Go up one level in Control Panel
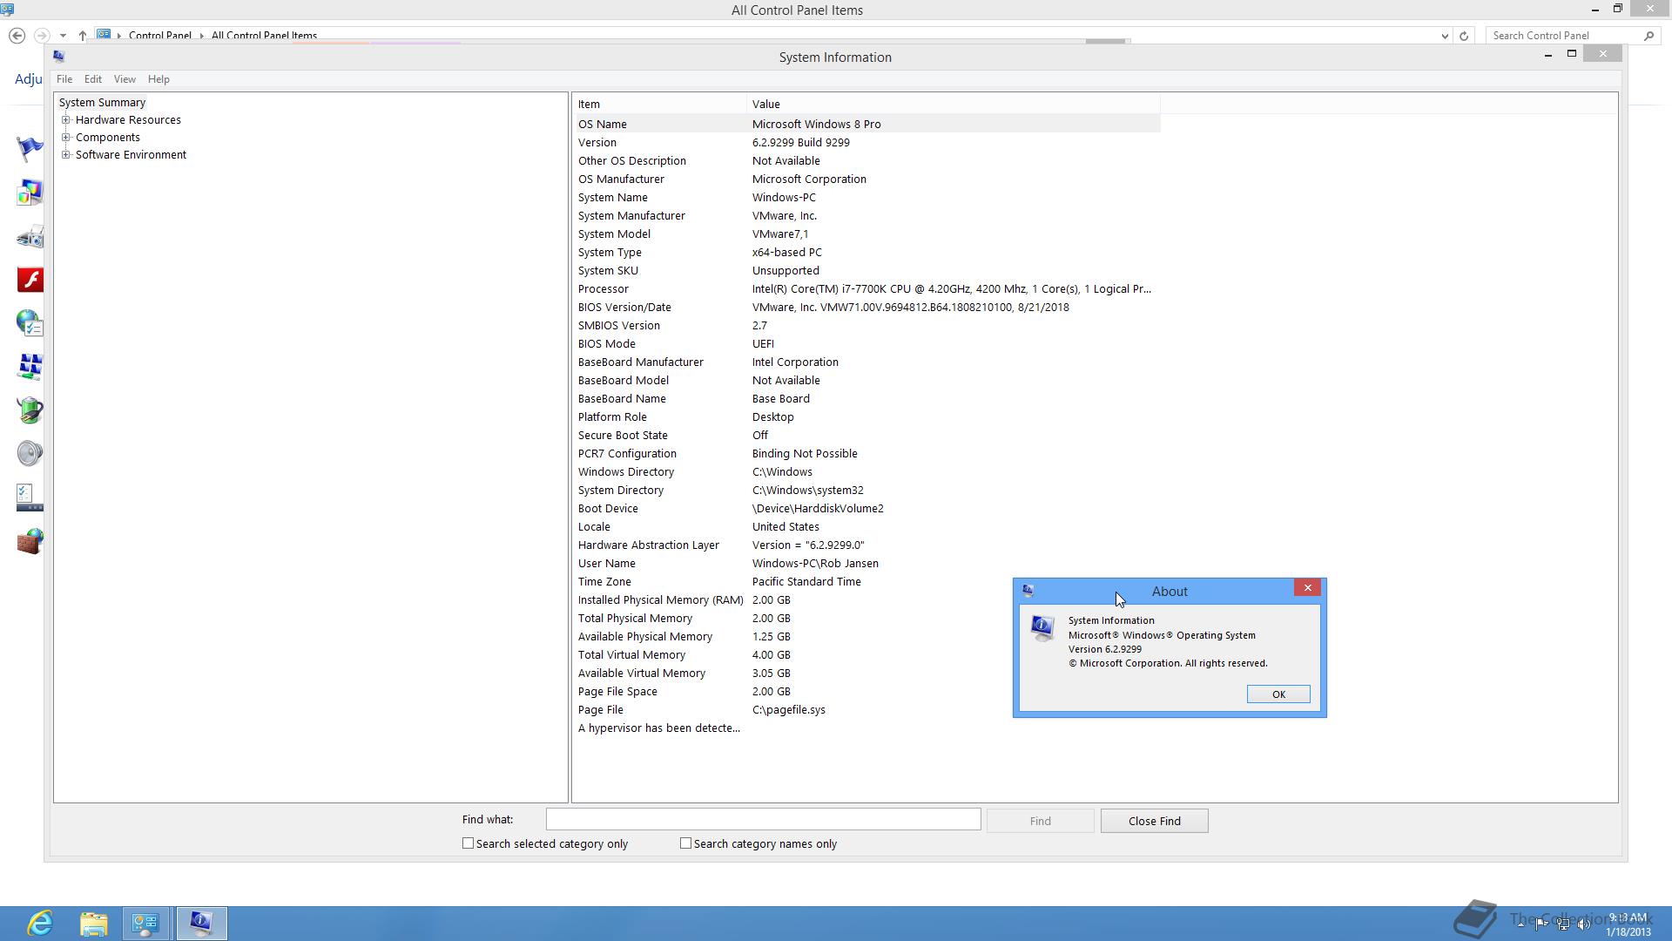Image resolution: width=1672 pixels, height=941 pixels. 82,36
